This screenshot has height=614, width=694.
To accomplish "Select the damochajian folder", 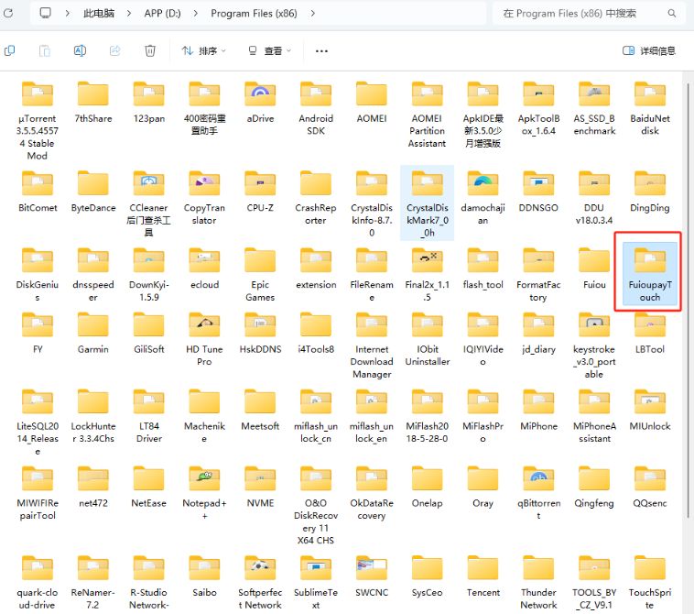I will 483,197.
